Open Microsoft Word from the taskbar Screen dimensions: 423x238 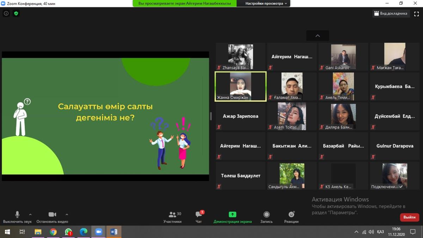(x=114, y=232)
